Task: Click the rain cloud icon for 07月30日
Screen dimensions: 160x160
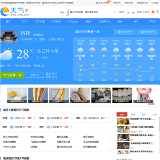Action: click(116, 50)
